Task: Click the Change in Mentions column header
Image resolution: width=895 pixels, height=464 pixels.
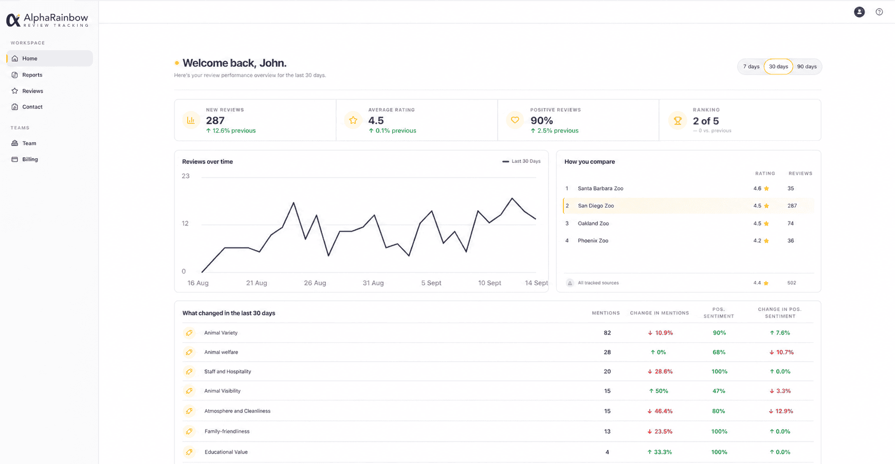Action: click(660, 313)
